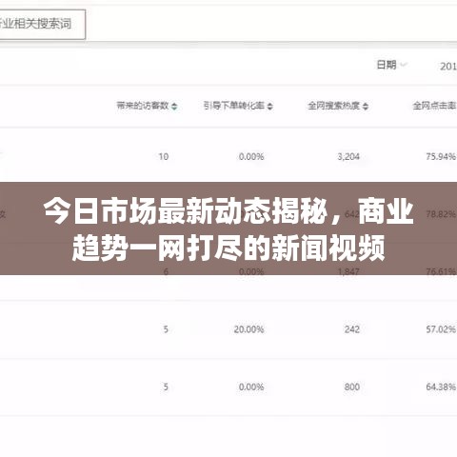Select 0.00% cell in the 3,204 row
Screen dimensions: 457x457
[251, 156]
